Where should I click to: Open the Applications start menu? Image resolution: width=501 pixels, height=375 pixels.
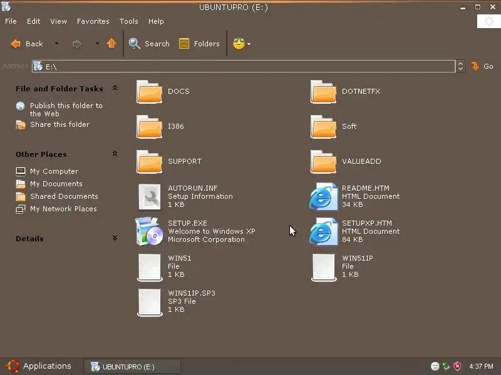tap(38, 366)
